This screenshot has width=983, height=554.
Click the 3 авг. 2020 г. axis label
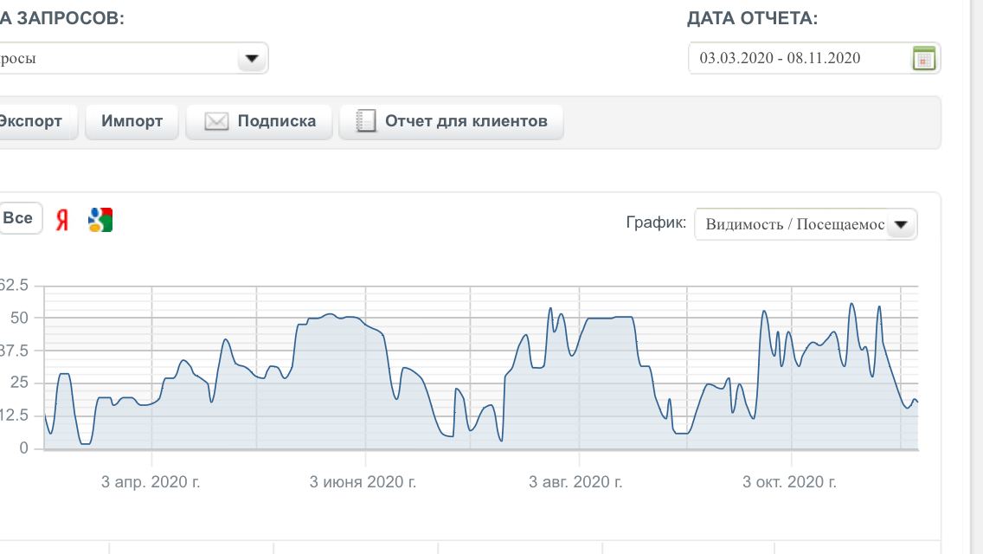tap(575, 482)
